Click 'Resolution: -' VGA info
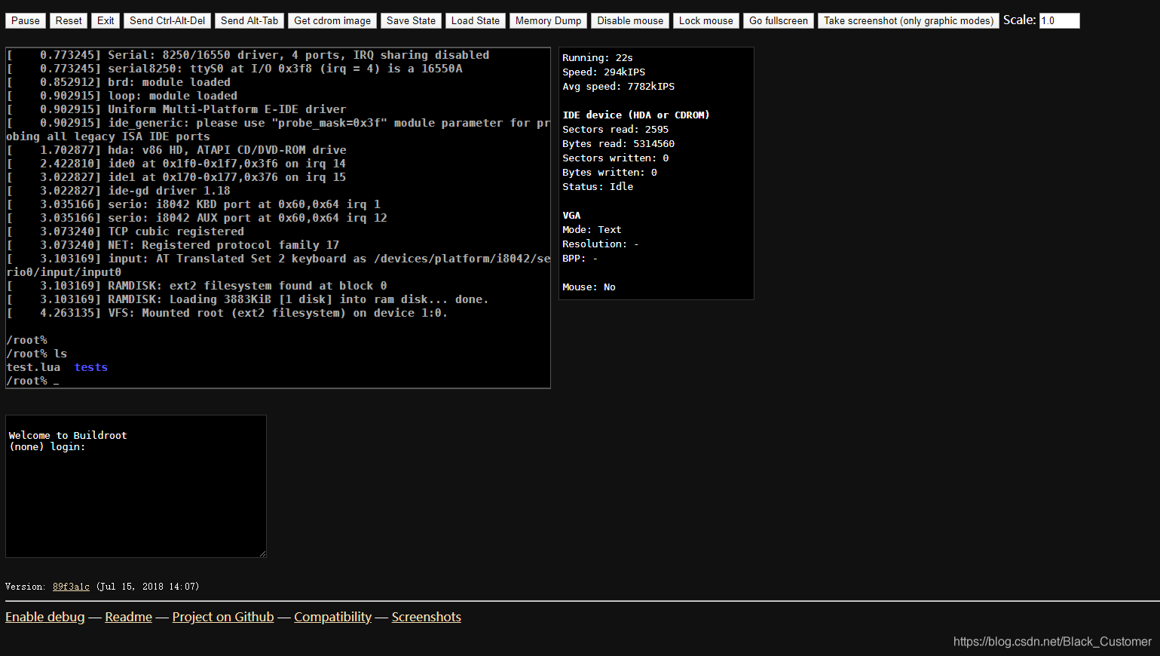The image size is (1160, 656). (601, 244)
